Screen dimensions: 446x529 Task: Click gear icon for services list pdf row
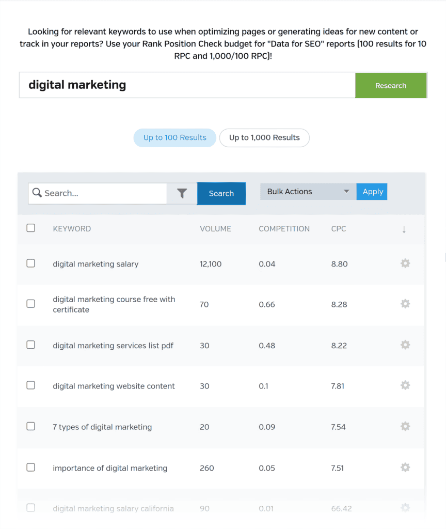[x=405, y=345]
